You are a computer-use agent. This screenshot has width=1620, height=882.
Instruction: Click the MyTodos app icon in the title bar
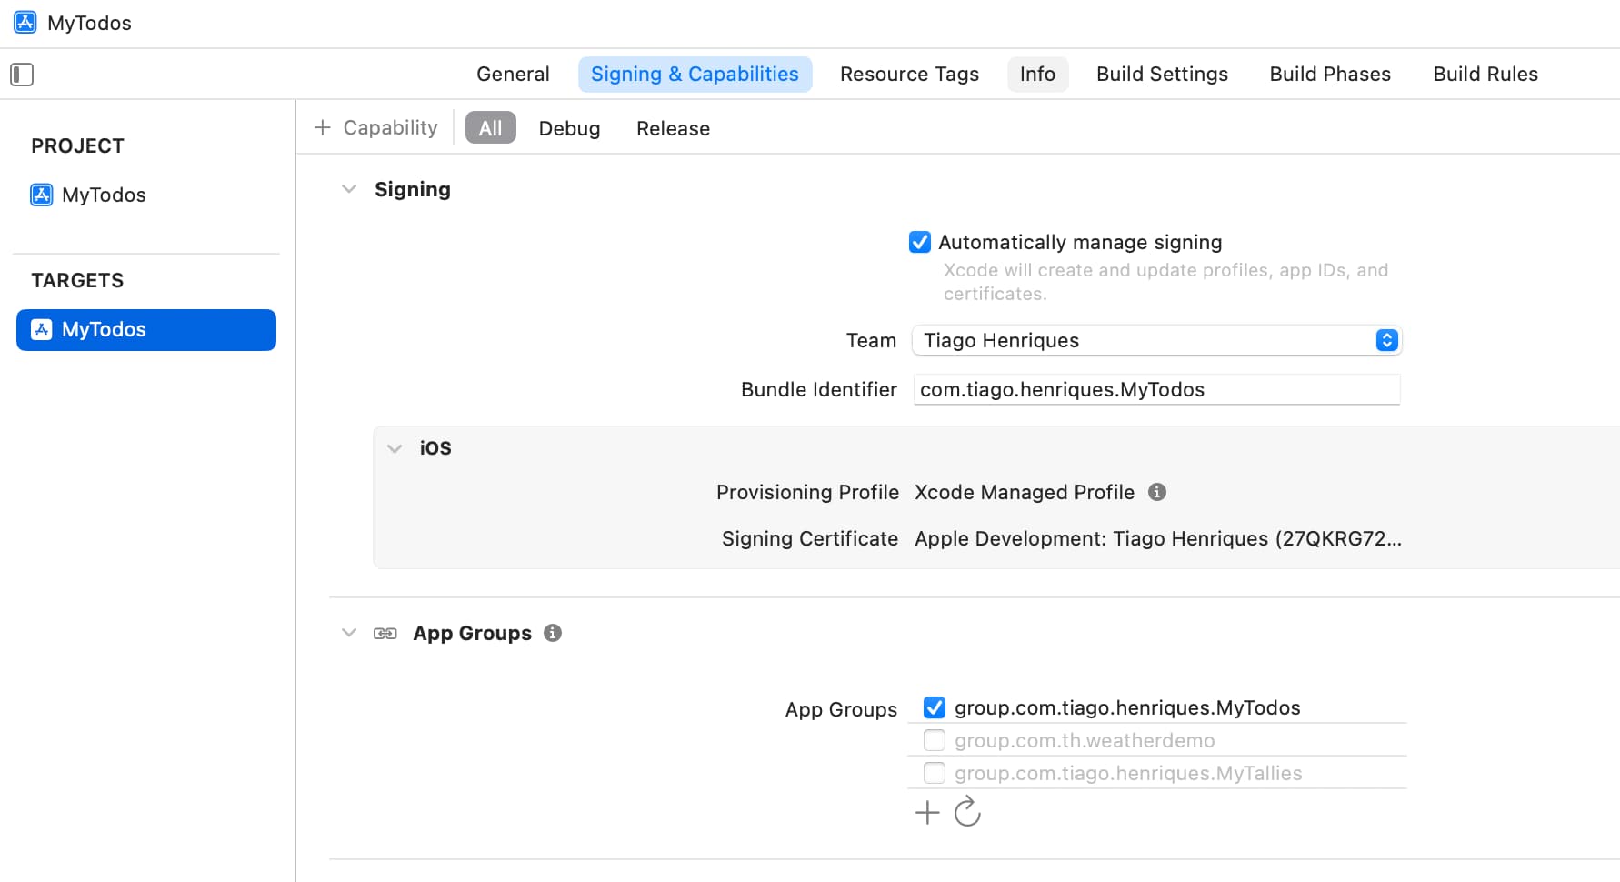point(25,23)
